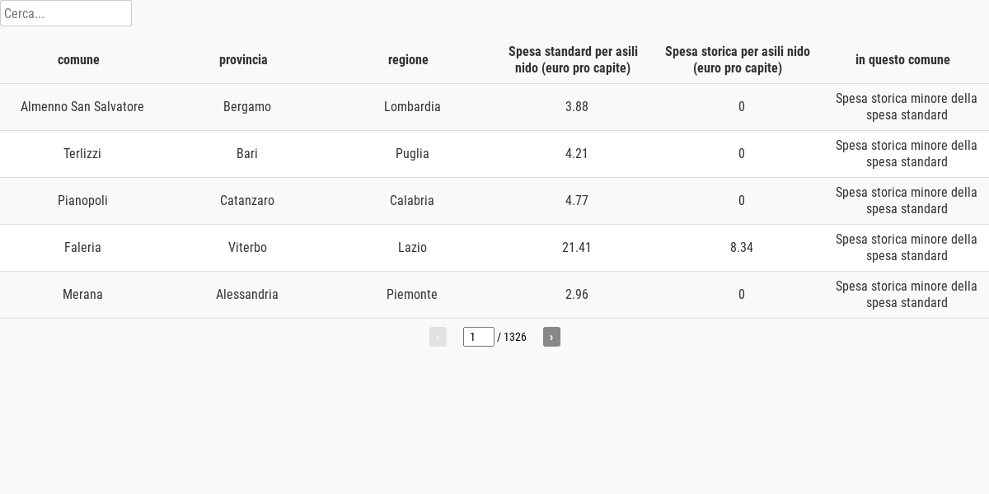Sort by Spesa standard per asili nido

[x=573, y=59]
